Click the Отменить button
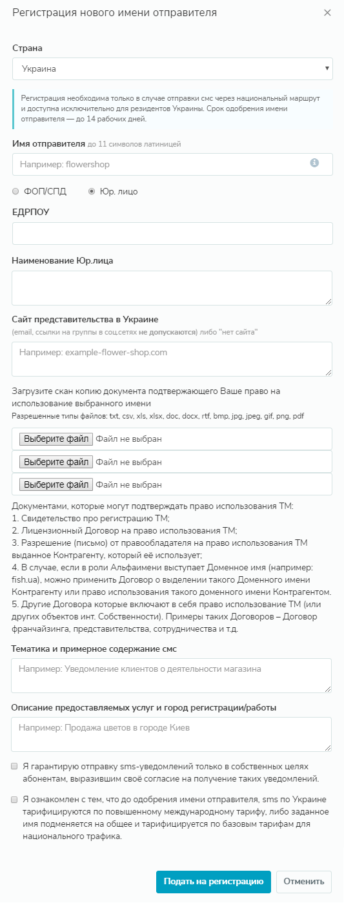The height and width of the screenshot is (903, 344). click(304, 882)
